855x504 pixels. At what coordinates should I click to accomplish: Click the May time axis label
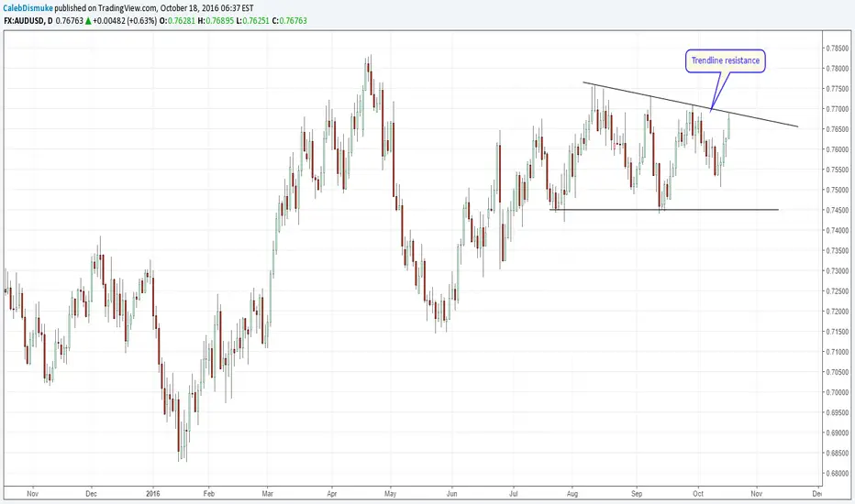click(390, 494)
